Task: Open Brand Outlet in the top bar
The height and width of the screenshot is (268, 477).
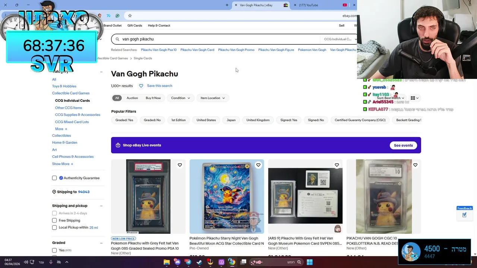Action: coord(113,25)
